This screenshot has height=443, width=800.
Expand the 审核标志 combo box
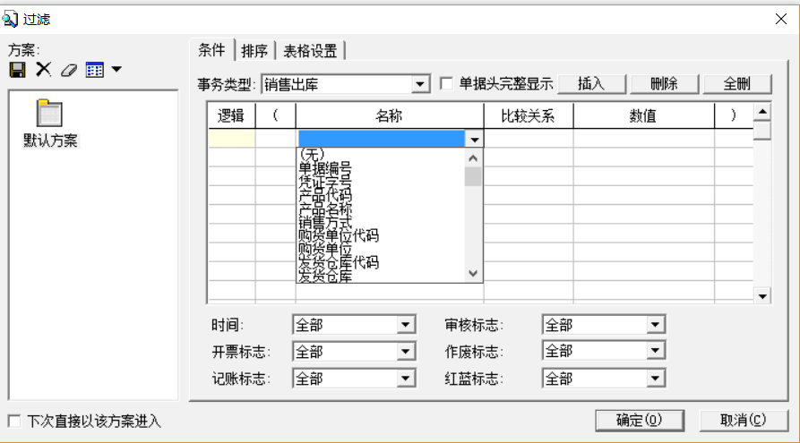pos(656,325)
